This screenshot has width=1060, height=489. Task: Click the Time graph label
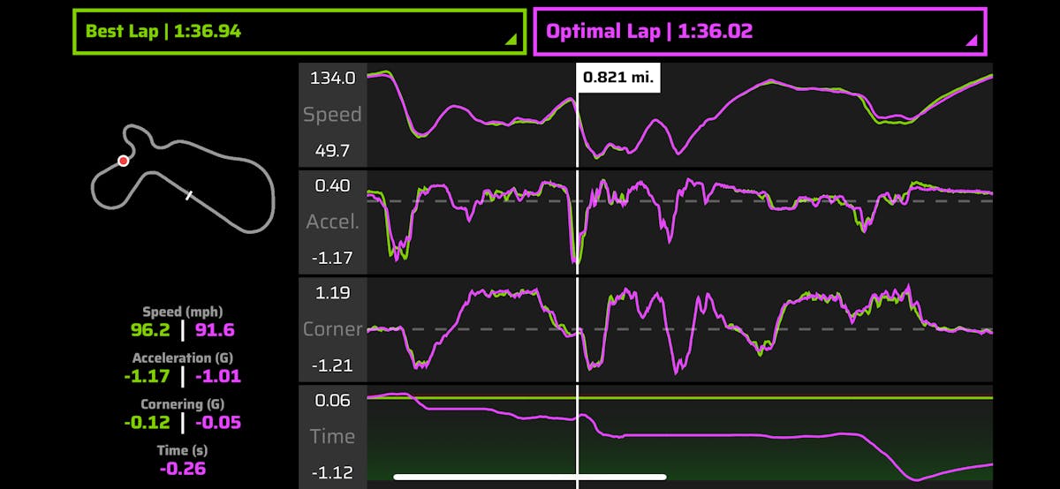click(332, 436)
